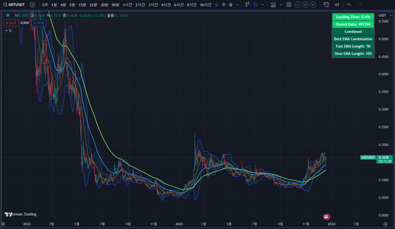Click the Slow EMA Length: 105 cell
Image resolution: width=395 pixels, height=229 pixels.
point(353,54)
